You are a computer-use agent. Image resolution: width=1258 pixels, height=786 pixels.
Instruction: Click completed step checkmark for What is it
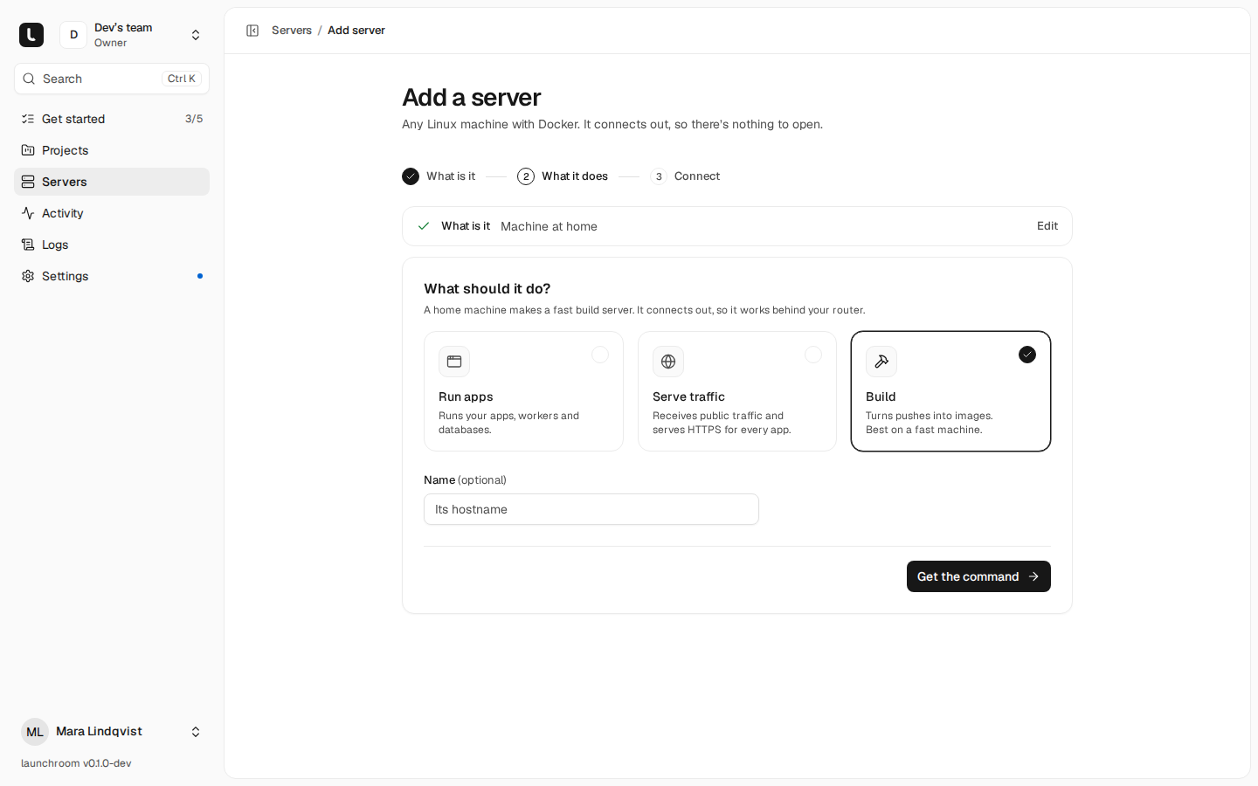click(x=411, y=176)
